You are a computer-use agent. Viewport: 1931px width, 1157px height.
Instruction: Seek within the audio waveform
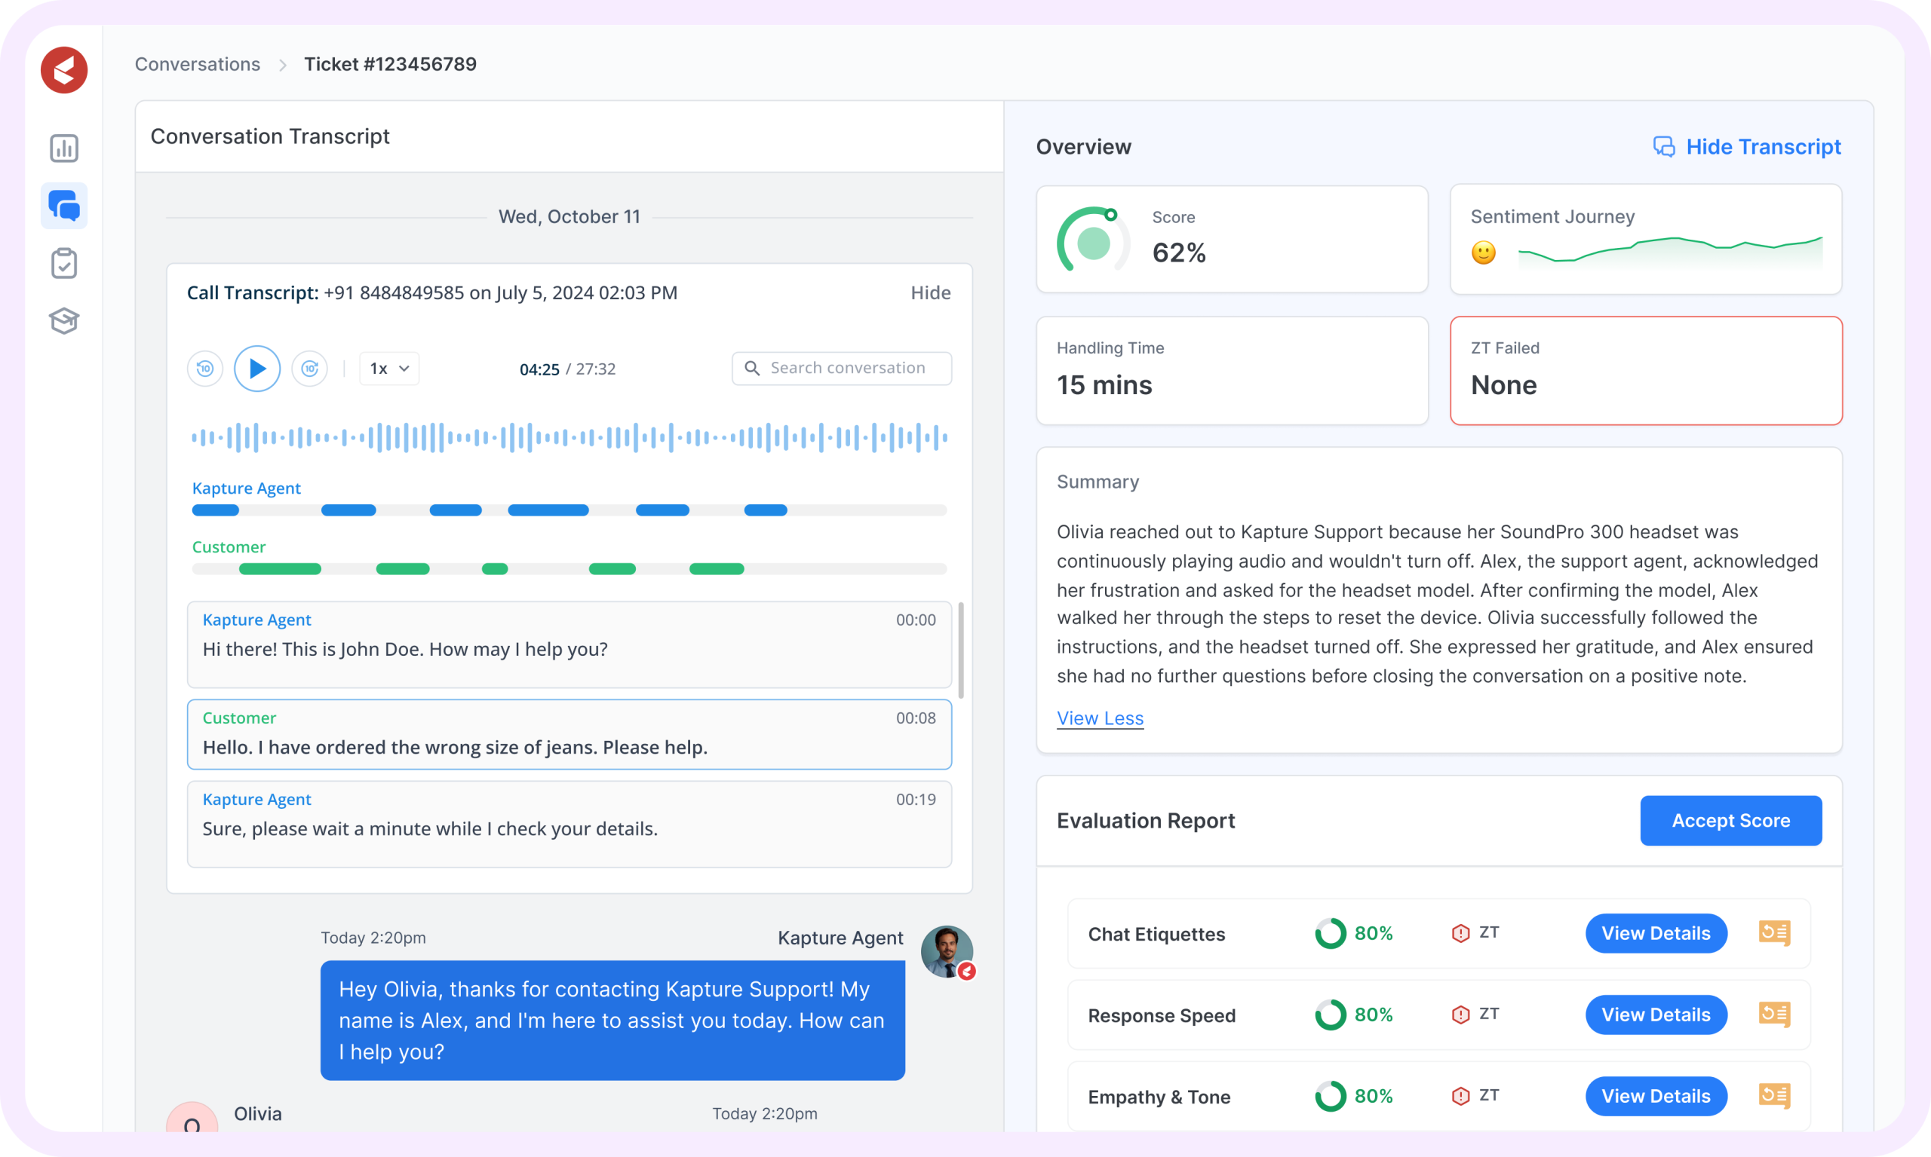569,437
